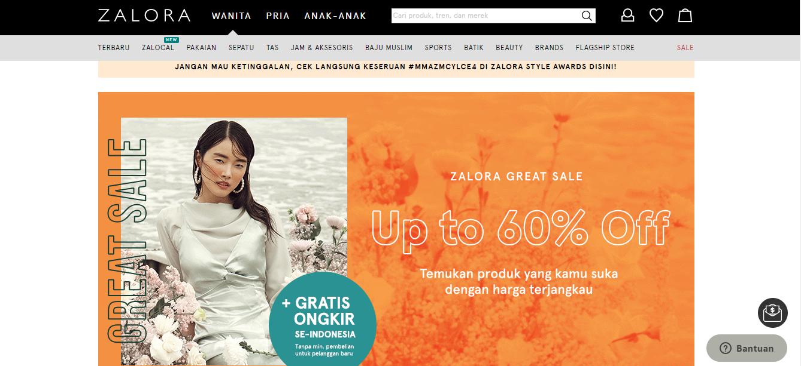Click the ZALORA logo

pyautogui.click(x=144, y=16)
